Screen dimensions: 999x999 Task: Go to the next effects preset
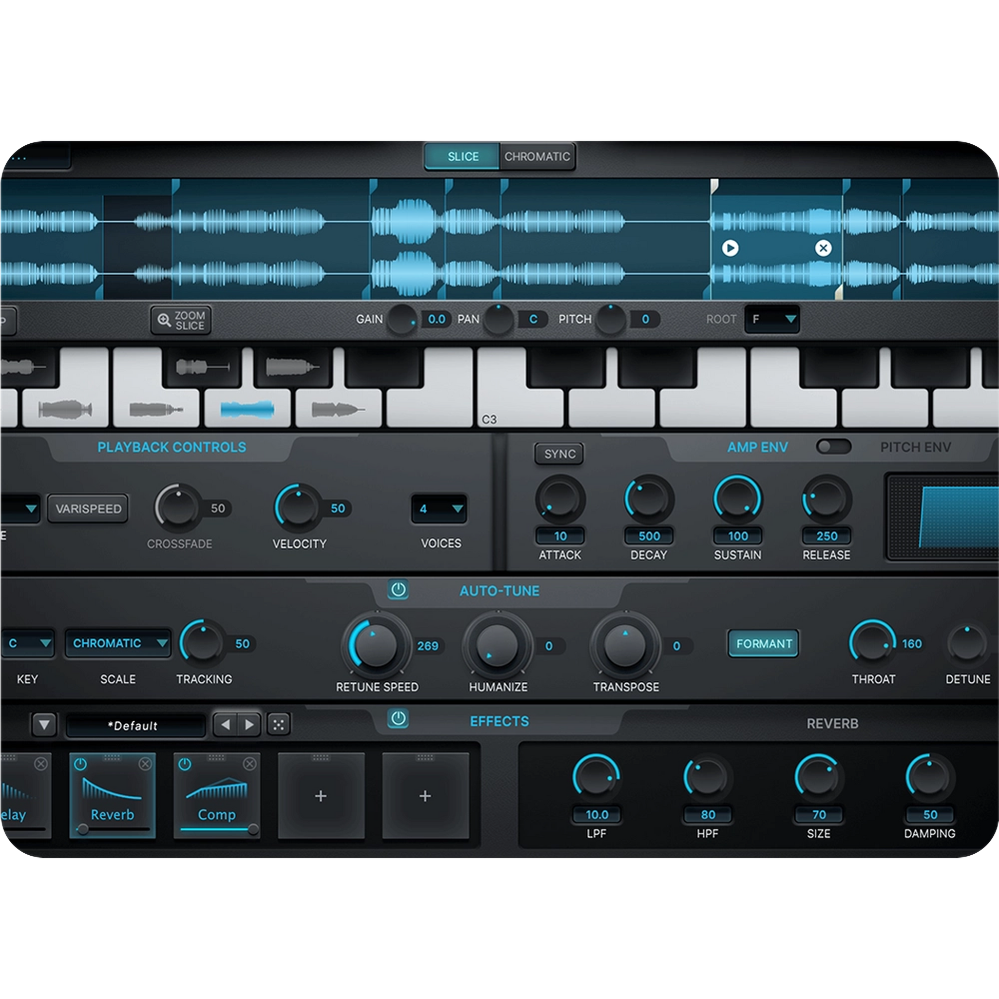coord(249,724)
